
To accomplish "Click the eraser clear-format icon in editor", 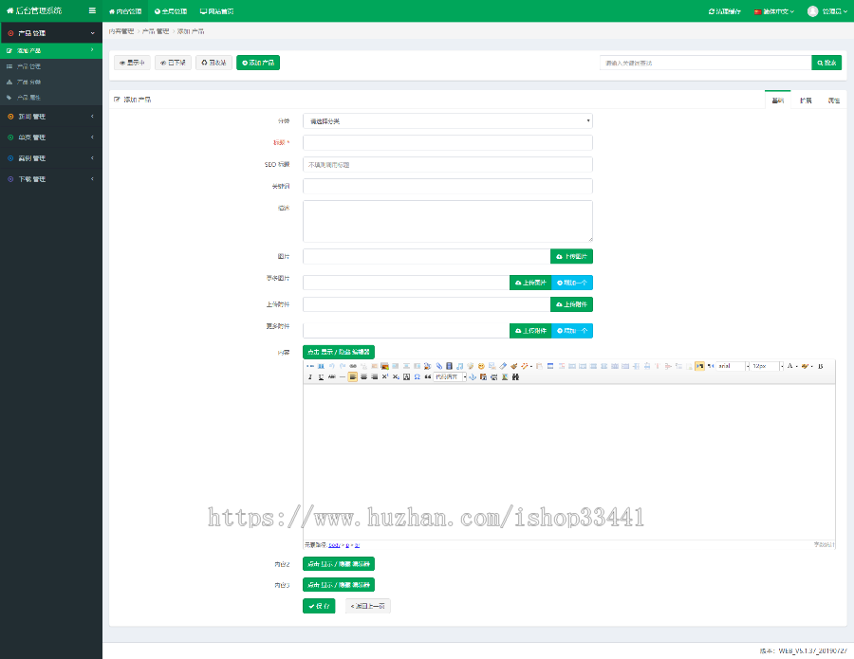I will click(503, 366).
